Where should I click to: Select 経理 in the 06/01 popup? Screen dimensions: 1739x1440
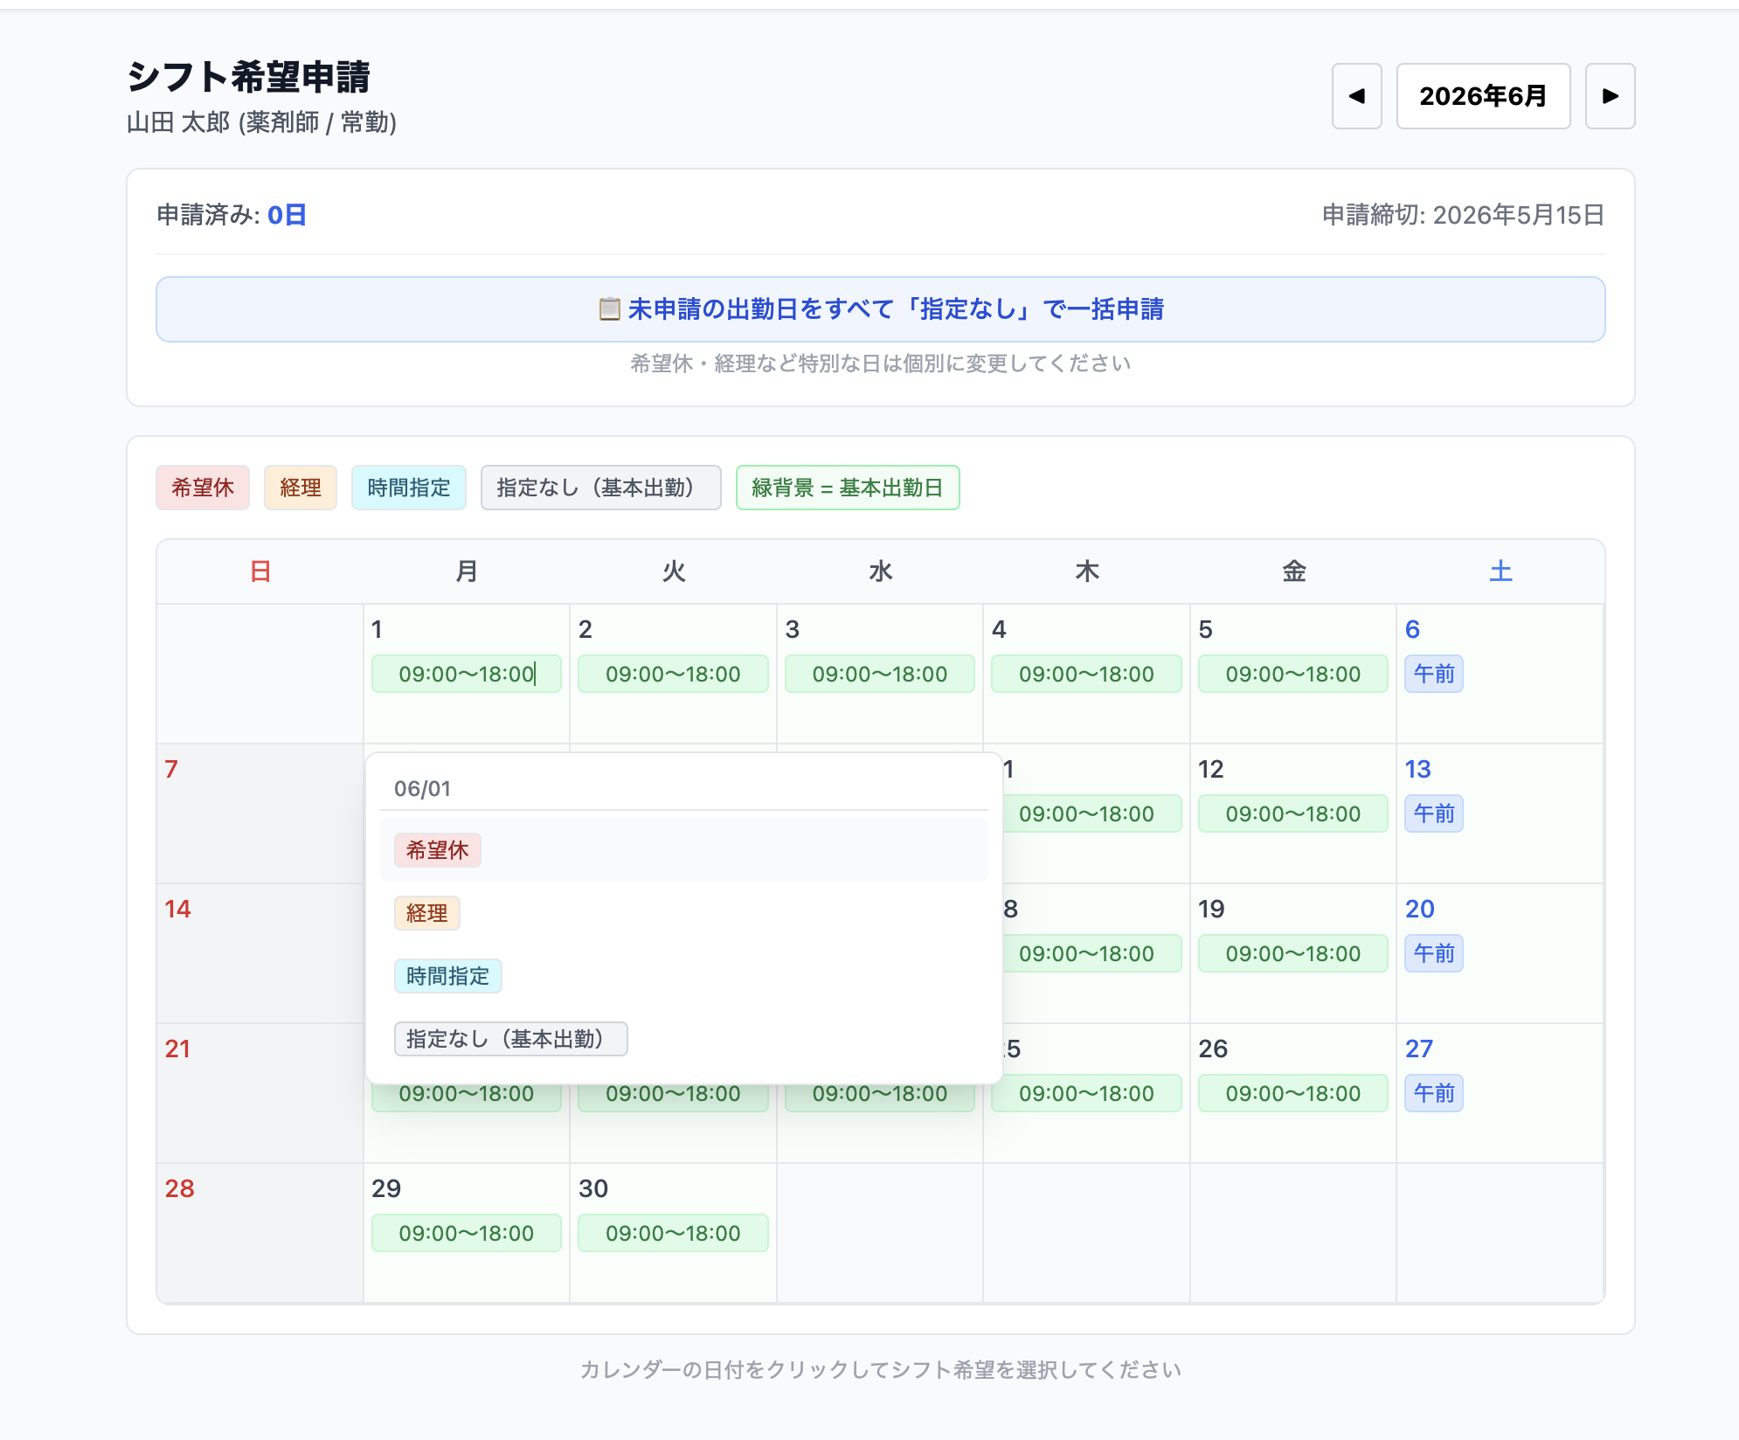coord(426,912)
